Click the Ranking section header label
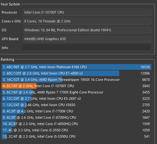This screenshot has width=157, height=144. (7, 59)
